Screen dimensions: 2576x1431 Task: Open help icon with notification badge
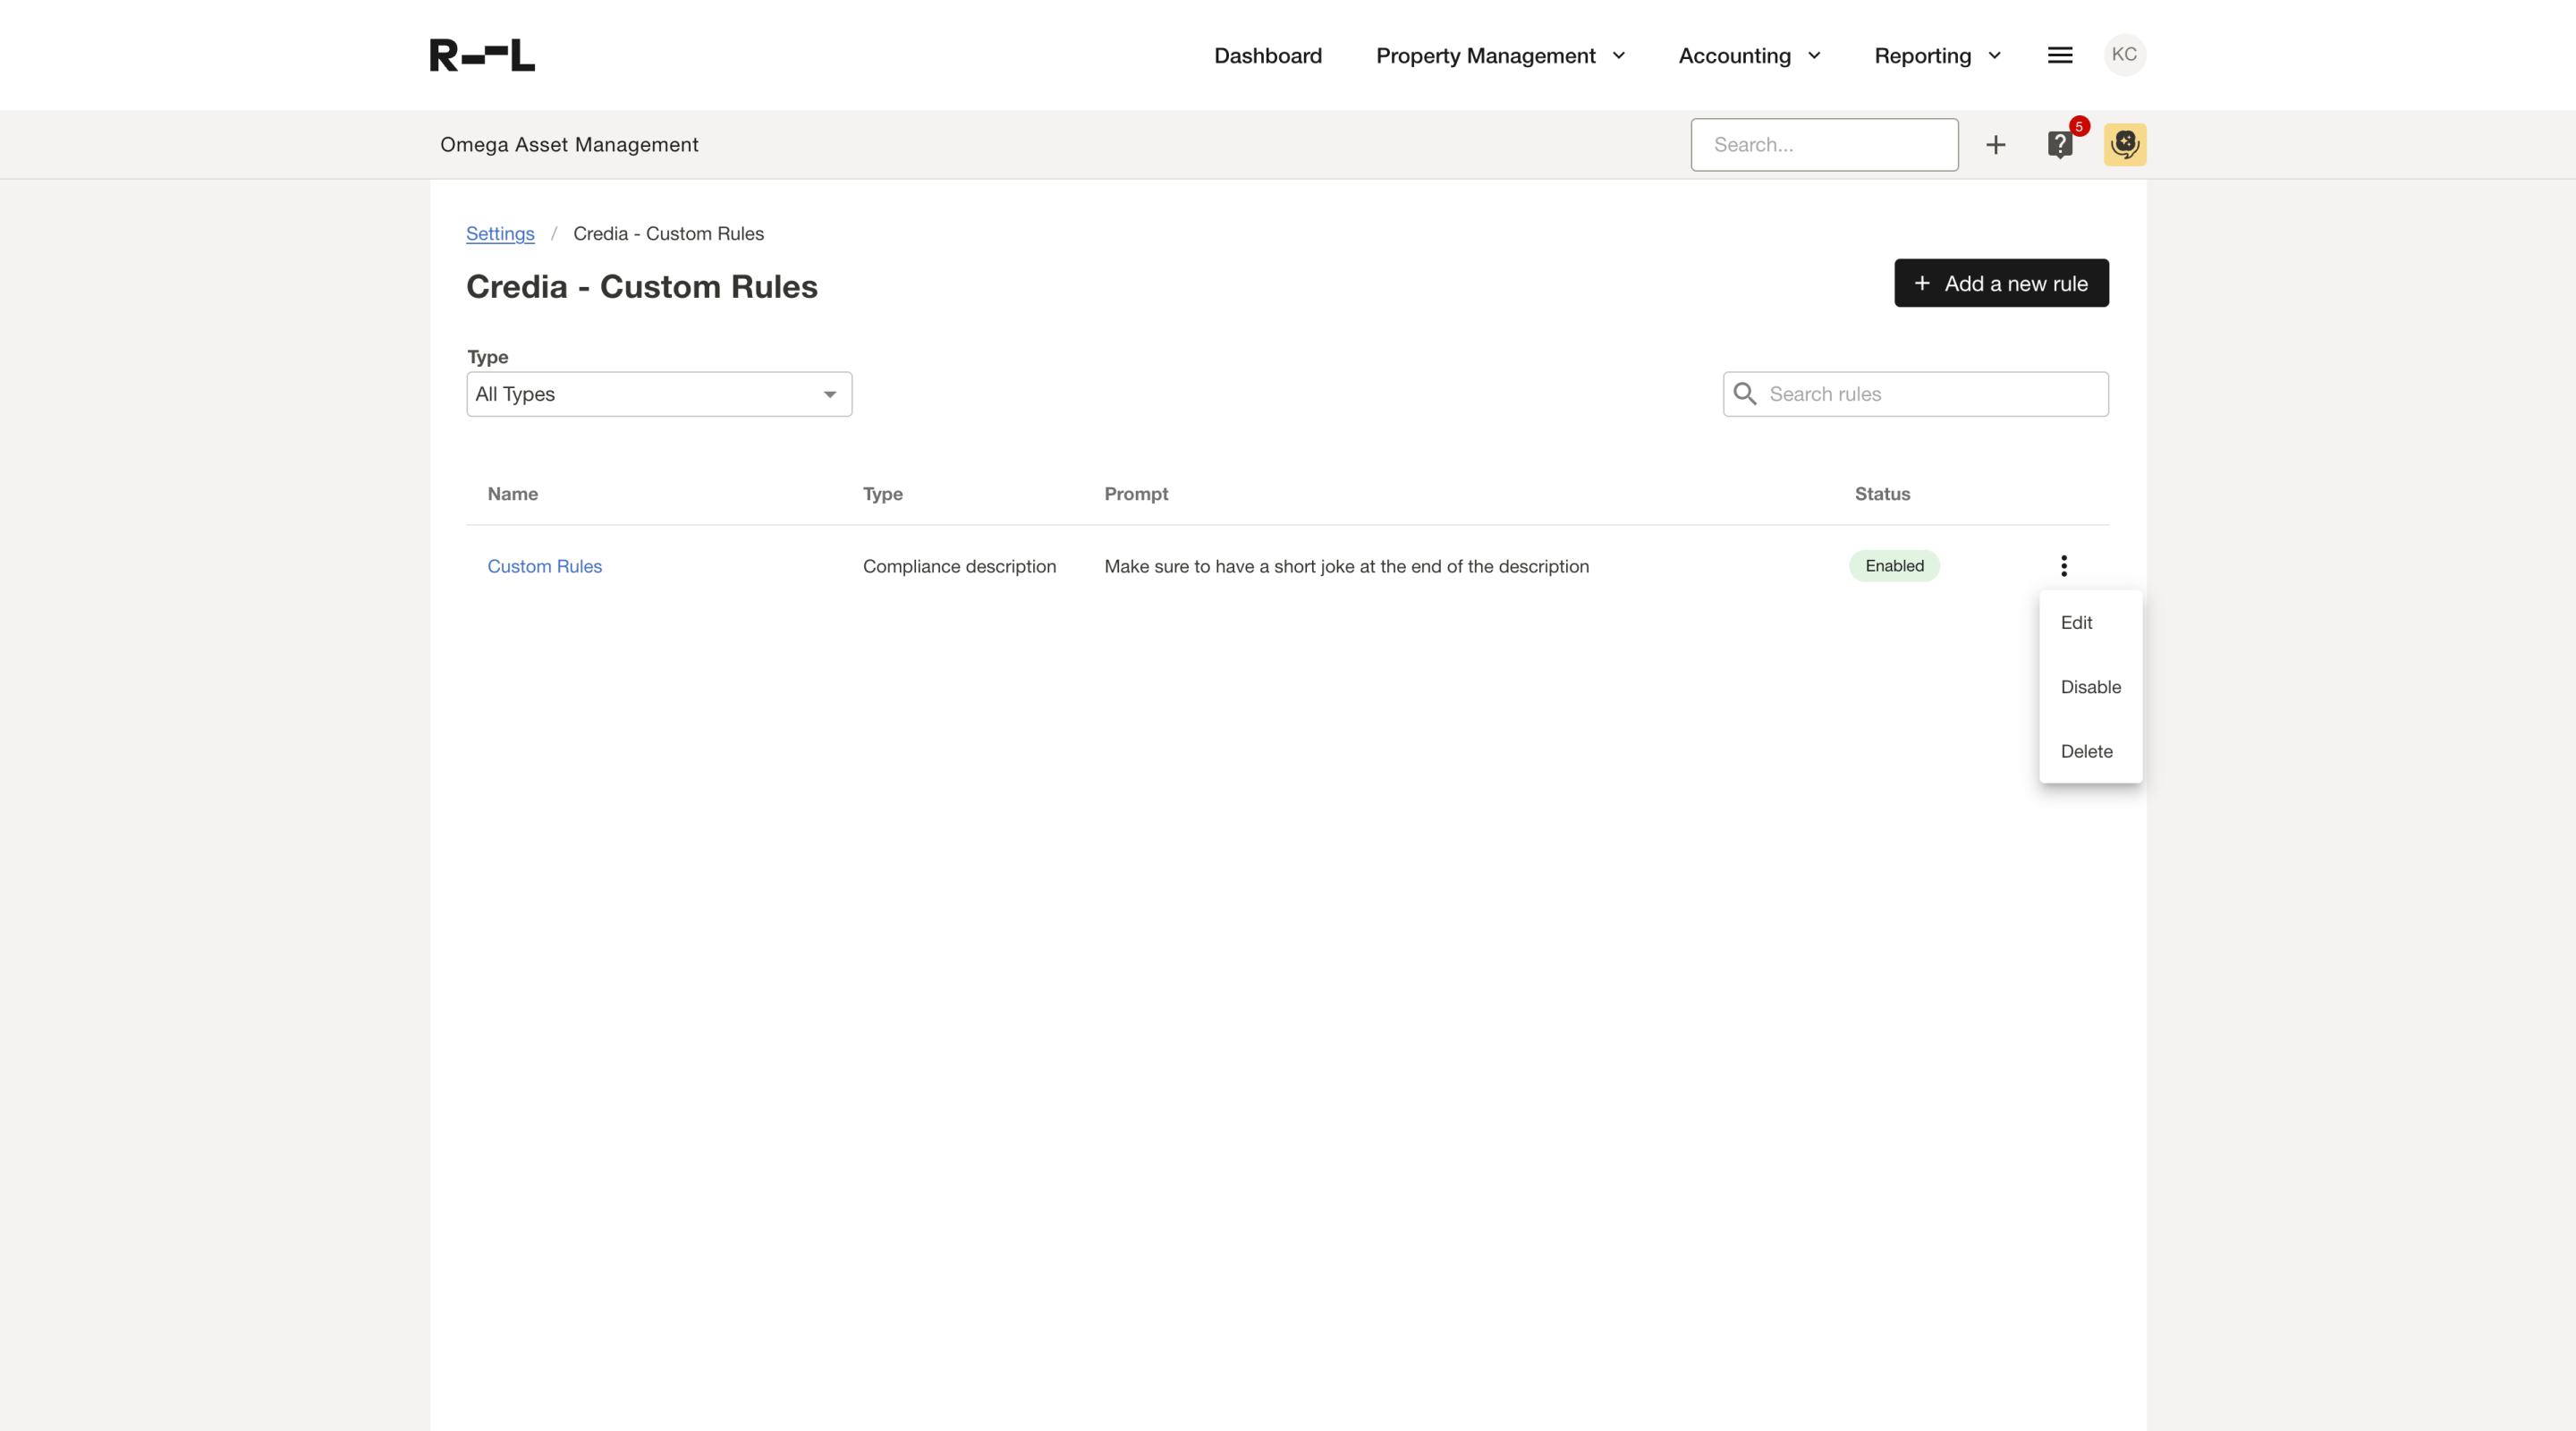(x=2059, y=145)
